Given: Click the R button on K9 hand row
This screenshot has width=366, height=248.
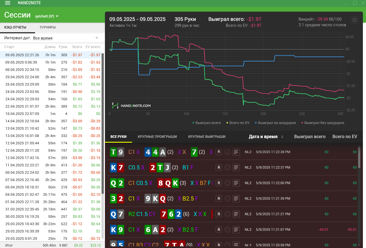Looking at the screenshot, I should pyautogui.click(x=219, y=230).
